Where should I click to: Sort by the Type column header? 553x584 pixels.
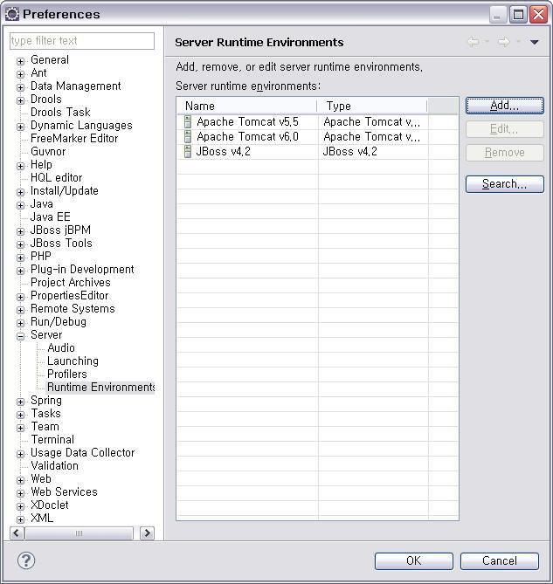tap(372, 106)
